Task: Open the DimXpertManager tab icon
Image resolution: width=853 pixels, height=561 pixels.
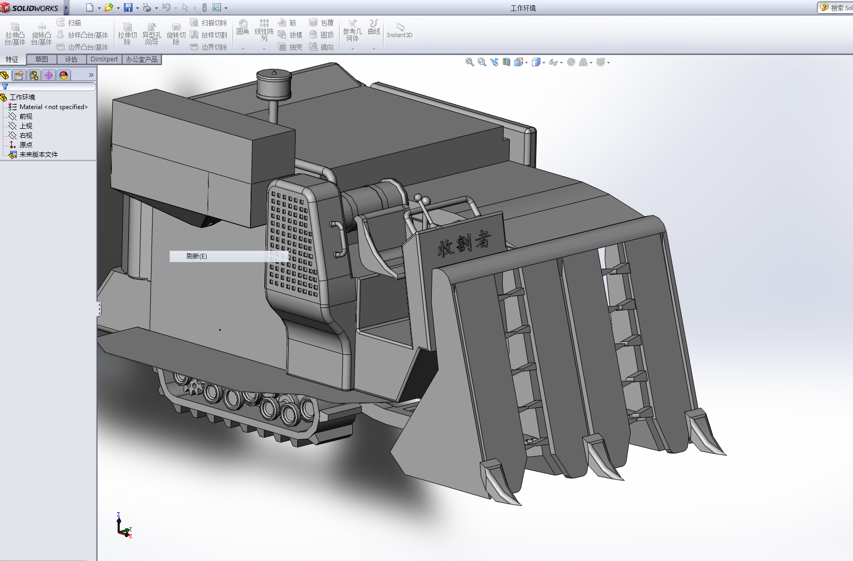Action: [49, 75]
